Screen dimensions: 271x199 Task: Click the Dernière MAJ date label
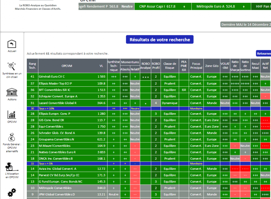(246, 24)
